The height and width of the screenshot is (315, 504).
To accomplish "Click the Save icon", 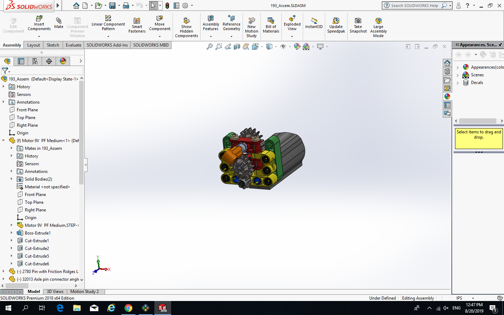I will [x=112, y=6].
